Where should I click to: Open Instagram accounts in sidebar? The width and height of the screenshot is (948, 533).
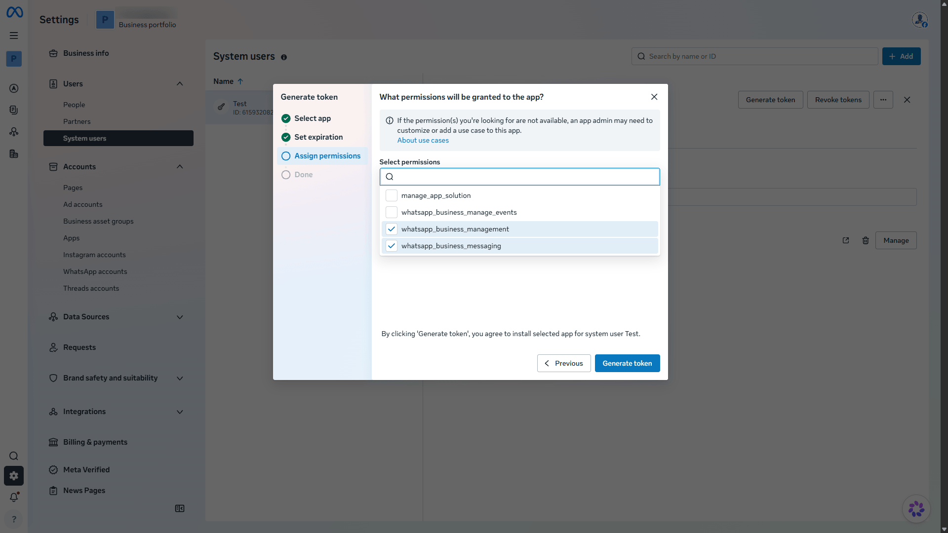pyautogui.click(x=94, y=255)
